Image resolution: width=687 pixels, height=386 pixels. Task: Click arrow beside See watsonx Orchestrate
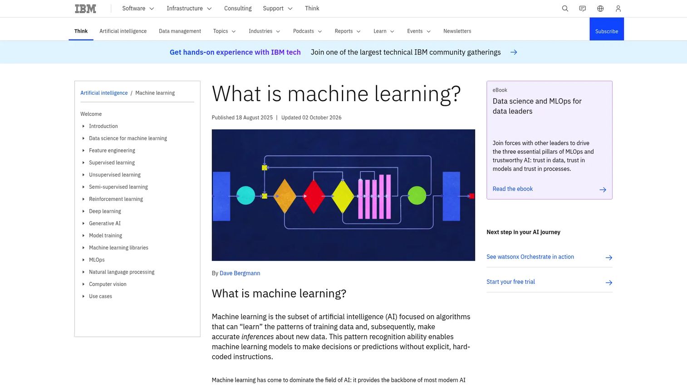pyautogui.click(x=609, y=257)
